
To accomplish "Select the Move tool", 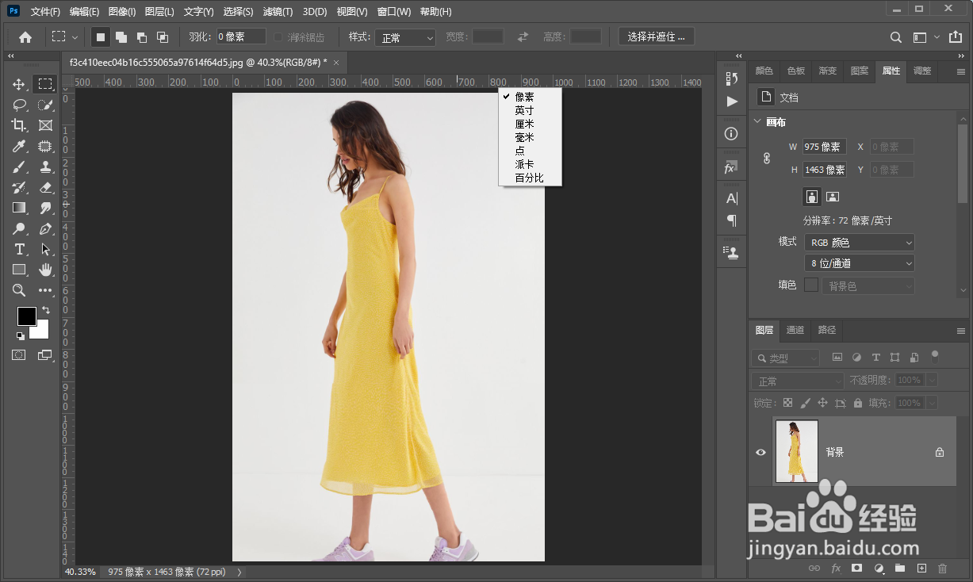I will pyautogui.click(x=19, y=84).
